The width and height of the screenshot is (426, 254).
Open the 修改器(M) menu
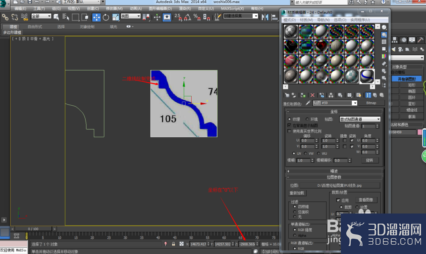click(x=114, y=9)
